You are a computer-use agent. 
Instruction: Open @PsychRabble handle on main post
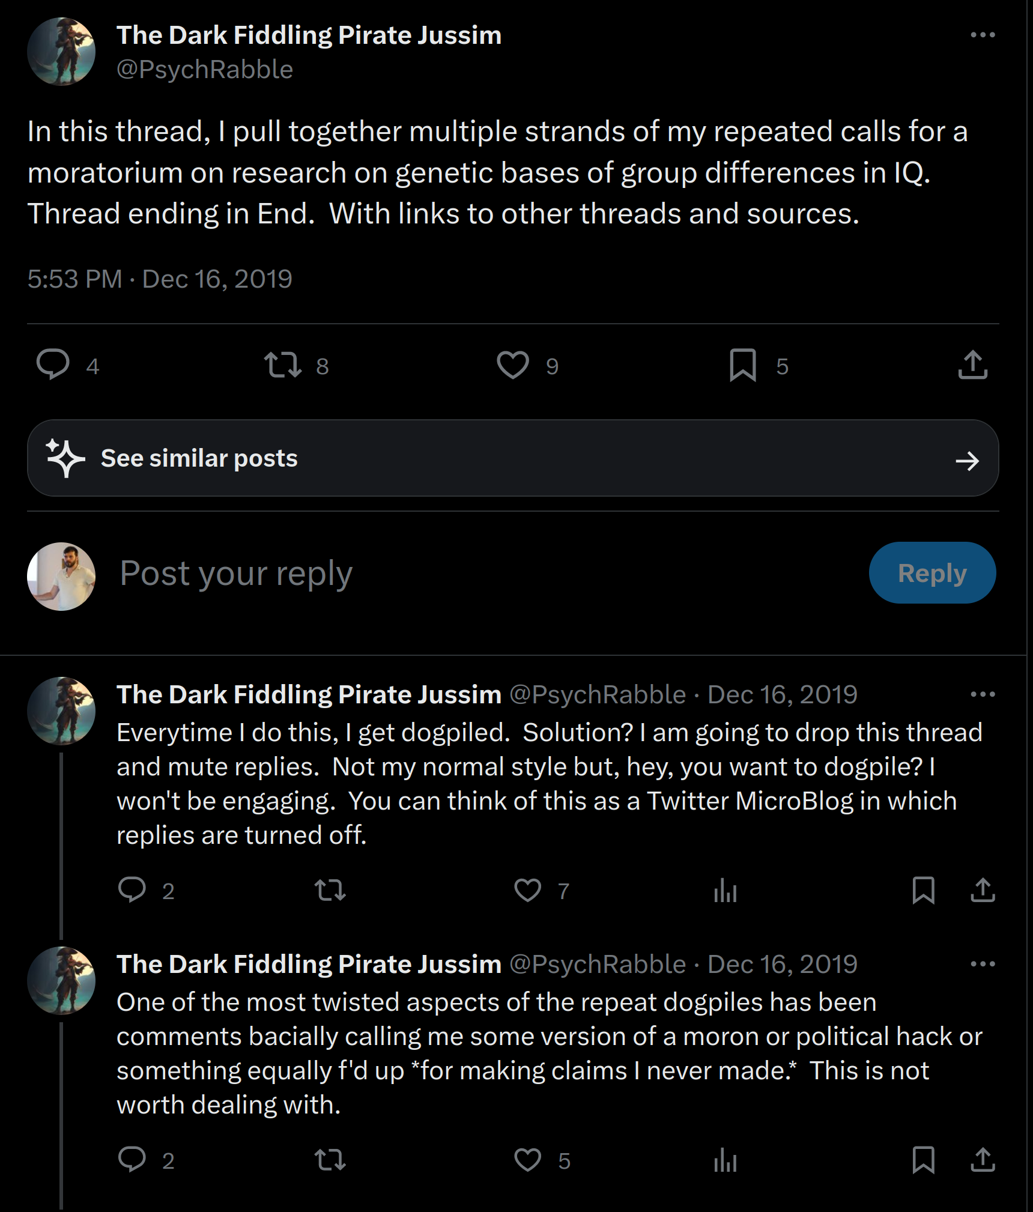[x=205, y=70]
